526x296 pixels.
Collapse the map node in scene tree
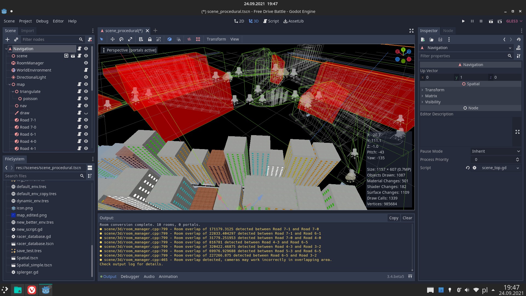point(10,84)
